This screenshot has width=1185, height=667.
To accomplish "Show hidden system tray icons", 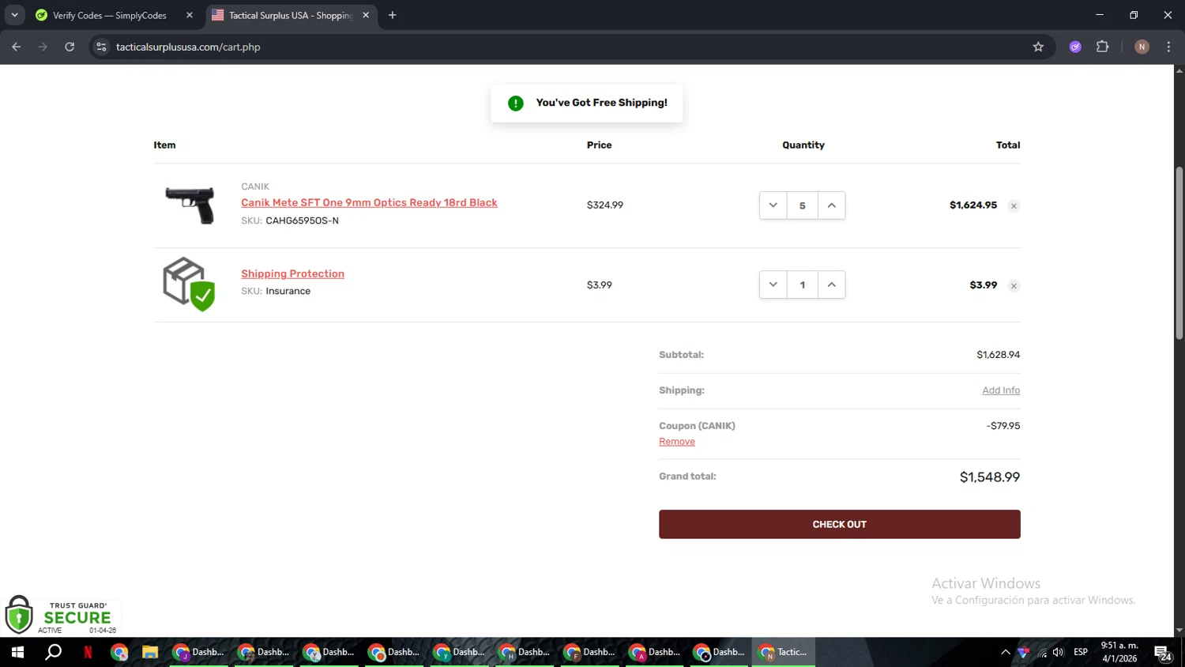I will click(1006, 652).
